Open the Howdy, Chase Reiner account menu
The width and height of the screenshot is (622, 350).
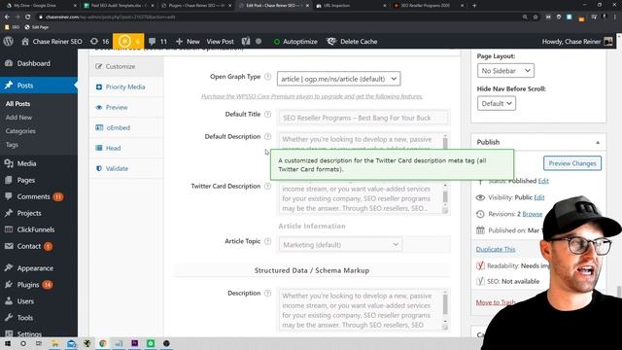click(577, 41)
